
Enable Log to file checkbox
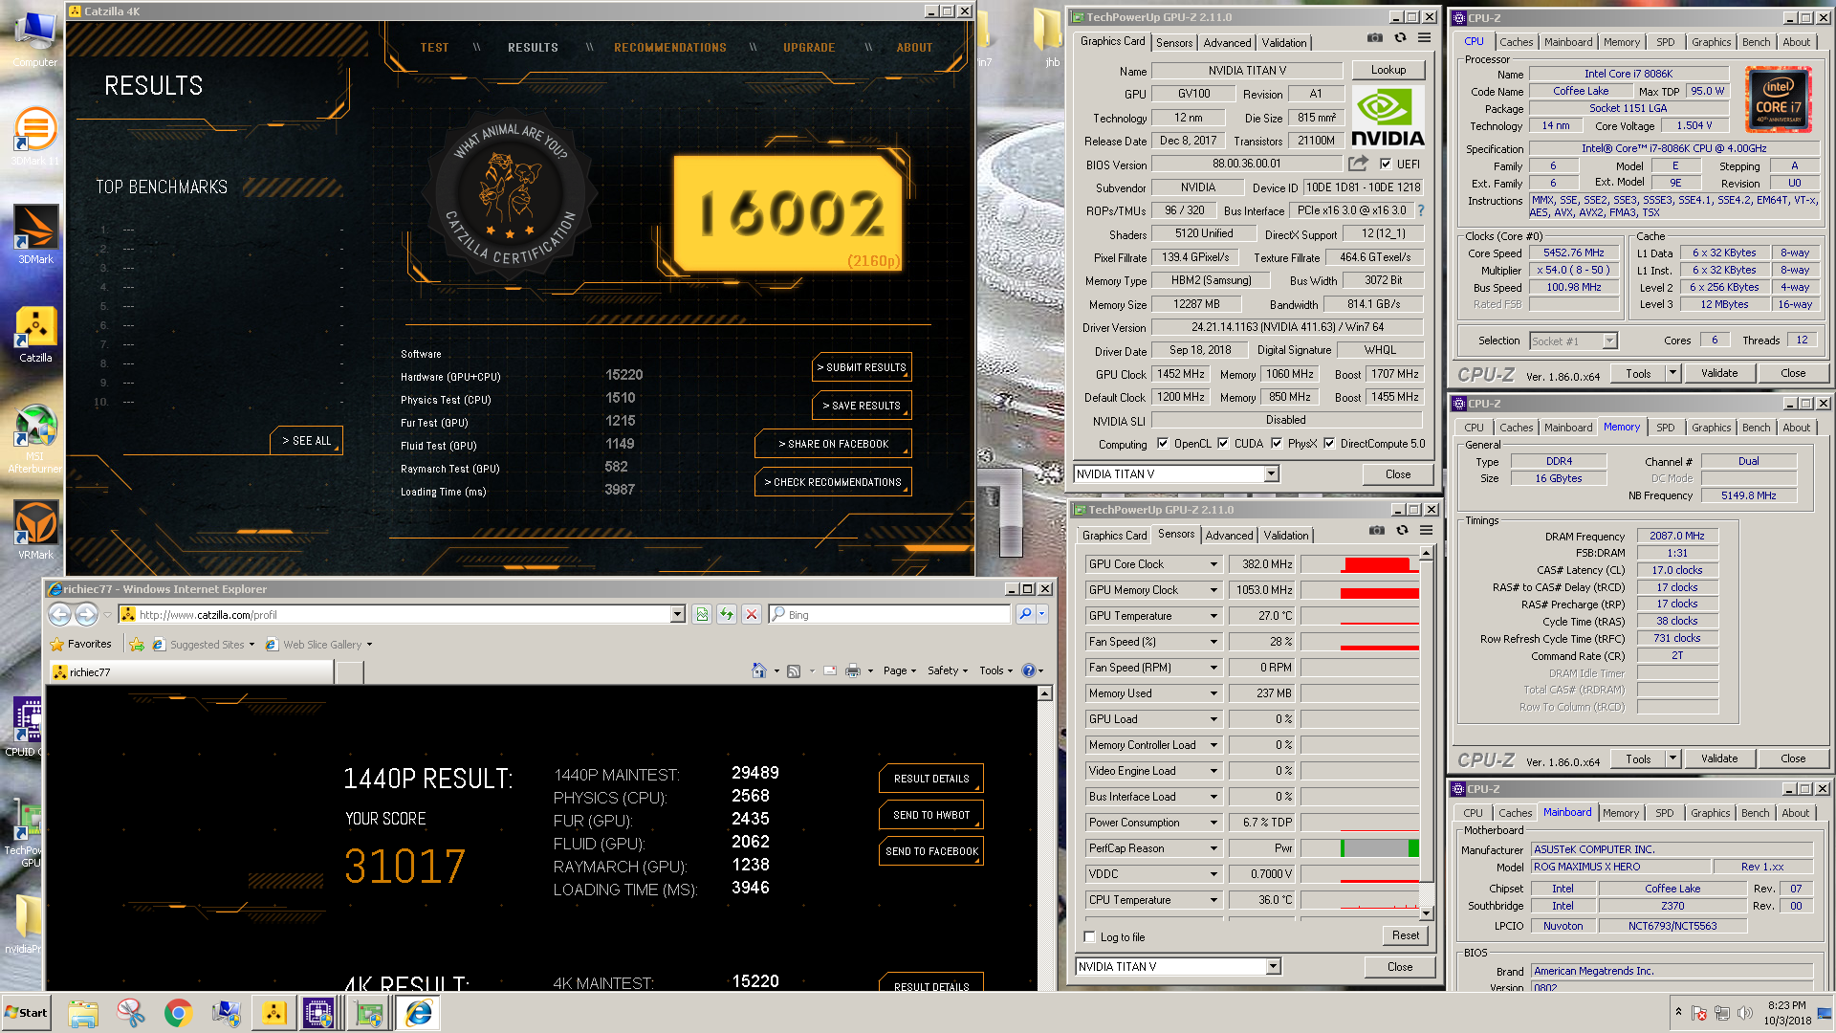point(1090,937)
